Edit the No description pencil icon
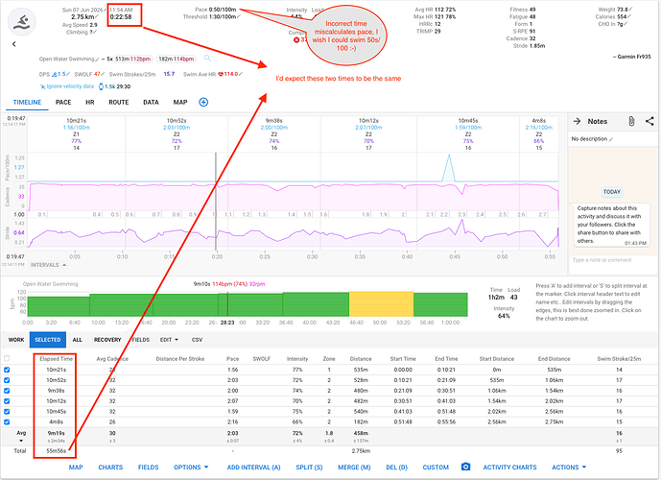The image size is (661, 480). coord(611,139)
